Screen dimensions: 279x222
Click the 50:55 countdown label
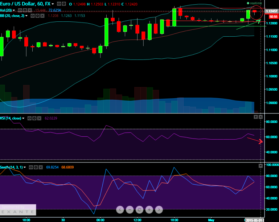tap(273, 17)
